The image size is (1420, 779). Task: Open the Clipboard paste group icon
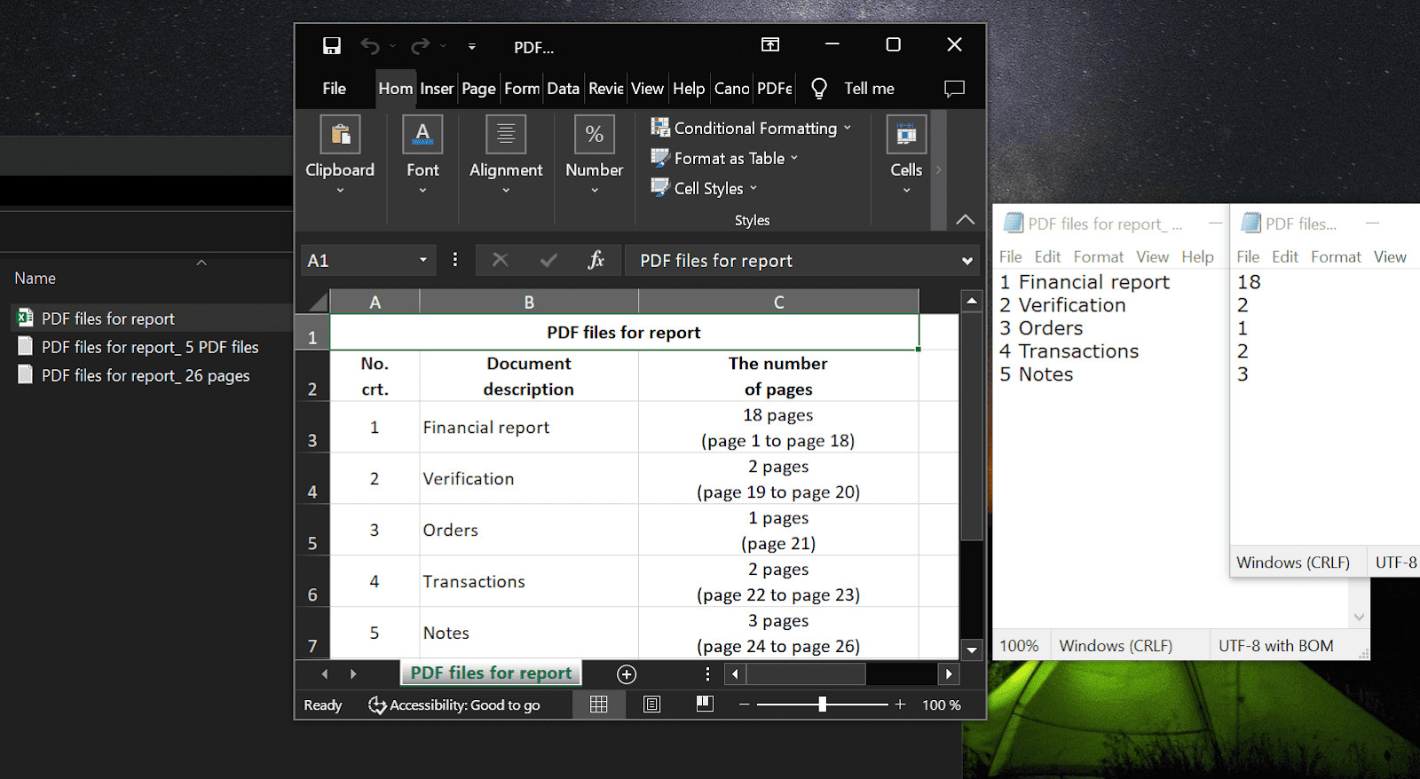coord(340,135)
